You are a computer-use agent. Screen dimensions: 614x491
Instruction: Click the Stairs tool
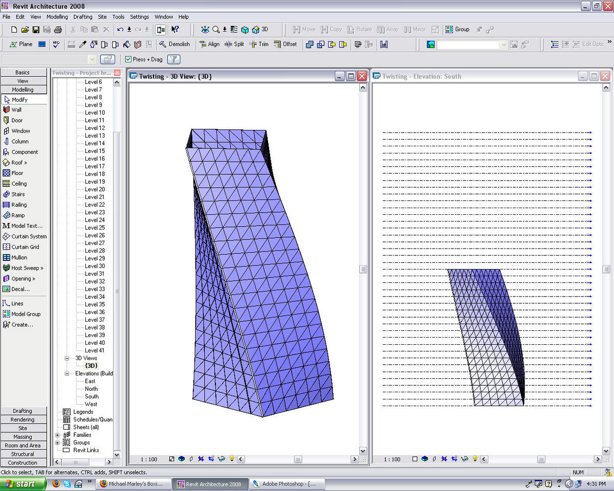pyautogui.click(x=17, y=194)
